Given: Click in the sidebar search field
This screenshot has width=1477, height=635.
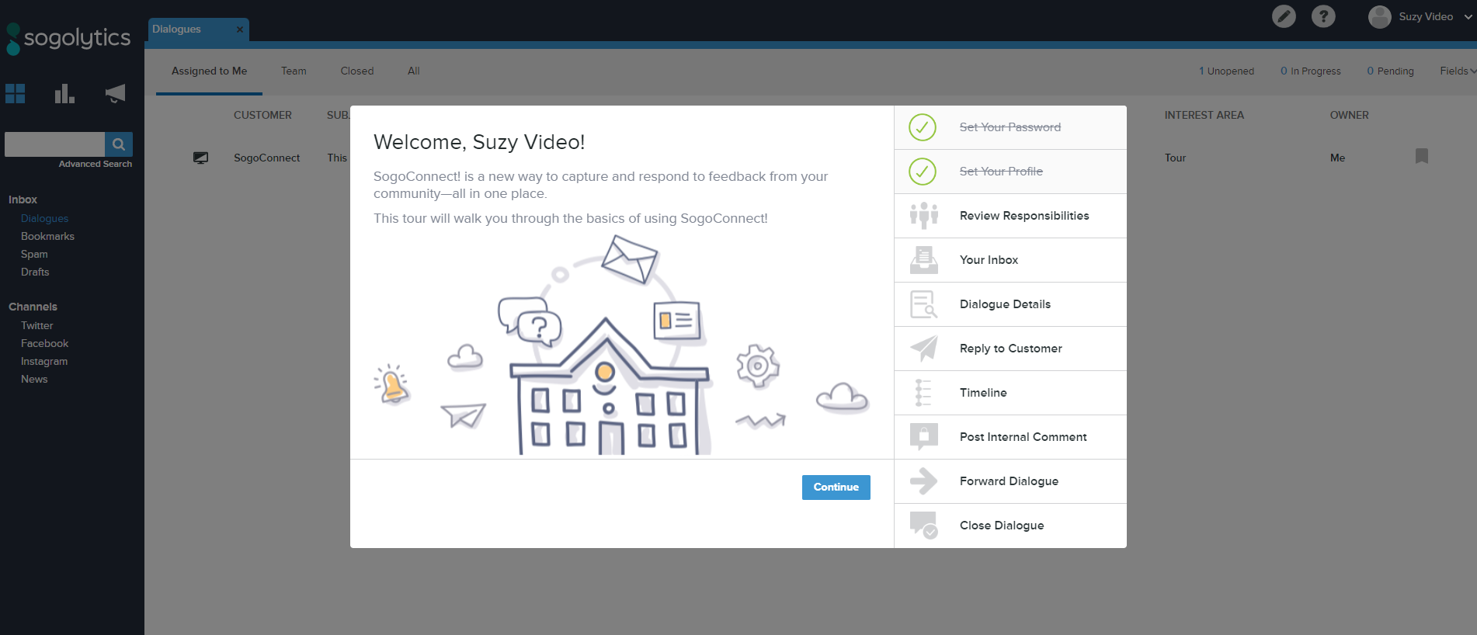Looking at the screenshot, I should 54,144.
